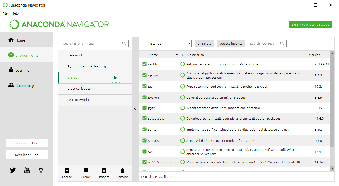Click django version 2.2.5 cell

(x=318, y=75)
